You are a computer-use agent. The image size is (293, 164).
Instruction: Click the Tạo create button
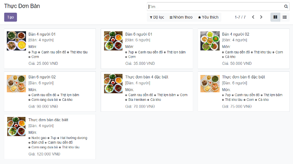tap(11, 17)
